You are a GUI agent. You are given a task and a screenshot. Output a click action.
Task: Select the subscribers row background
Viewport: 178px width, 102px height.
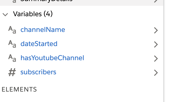pyautogui.click(x=82, y=72)
